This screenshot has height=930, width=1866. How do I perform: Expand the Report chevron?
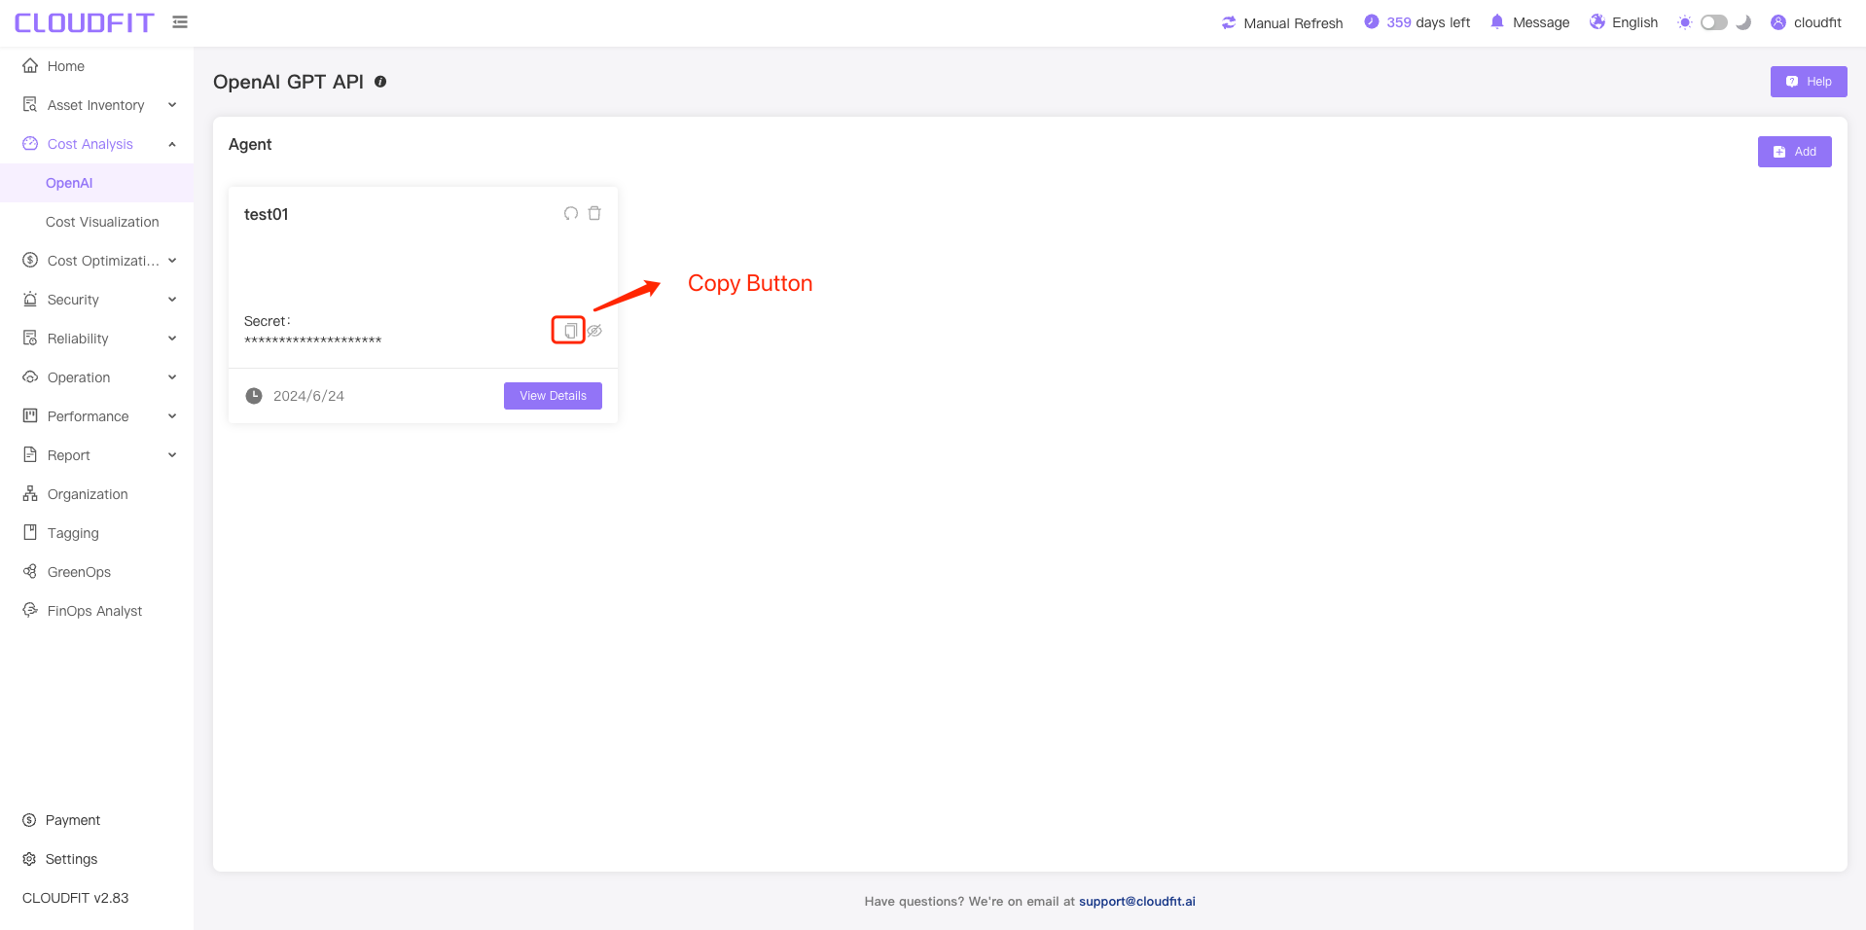point(172,455)
